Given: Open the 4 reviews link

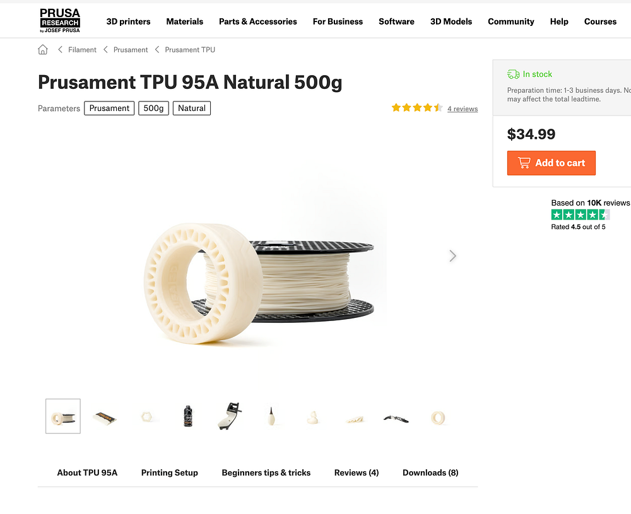Looking at the screenshot, I should coord(463,108).
